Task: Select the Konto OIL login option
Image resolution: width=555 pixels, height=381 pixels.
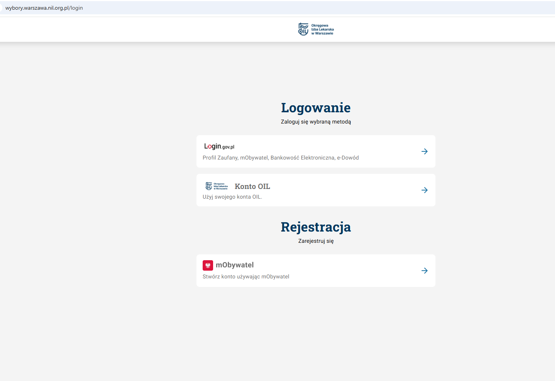Action: pos(316,190)
